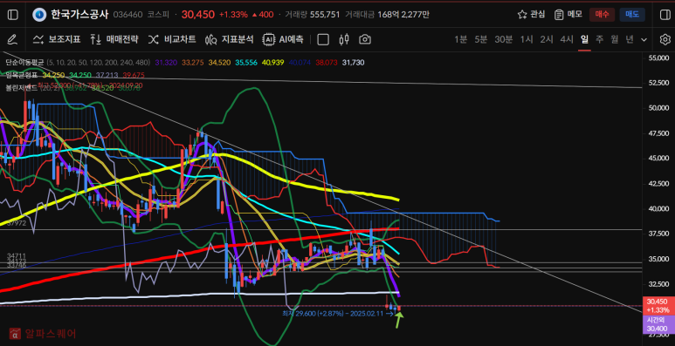This screenshot has height=346, width=675.
Task: Click the 일목균형표 indicator label
Action: (x=21, y=75)
